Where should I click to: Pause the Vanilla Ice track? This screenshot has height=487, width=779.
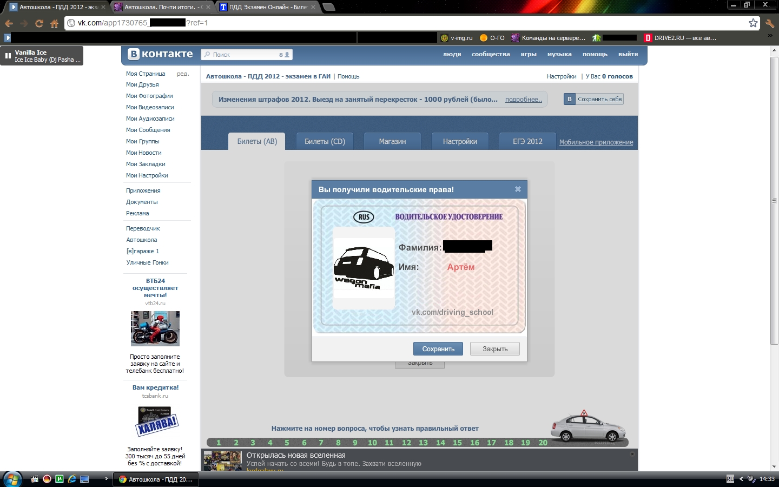[x=8, y=56]
